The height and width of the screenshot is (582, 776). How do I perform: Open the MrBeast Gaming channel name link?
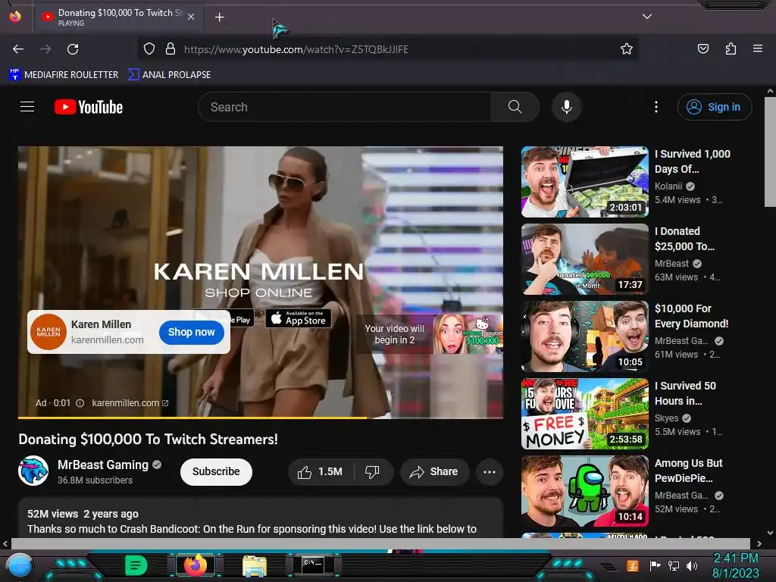click(x=103, y=465)
